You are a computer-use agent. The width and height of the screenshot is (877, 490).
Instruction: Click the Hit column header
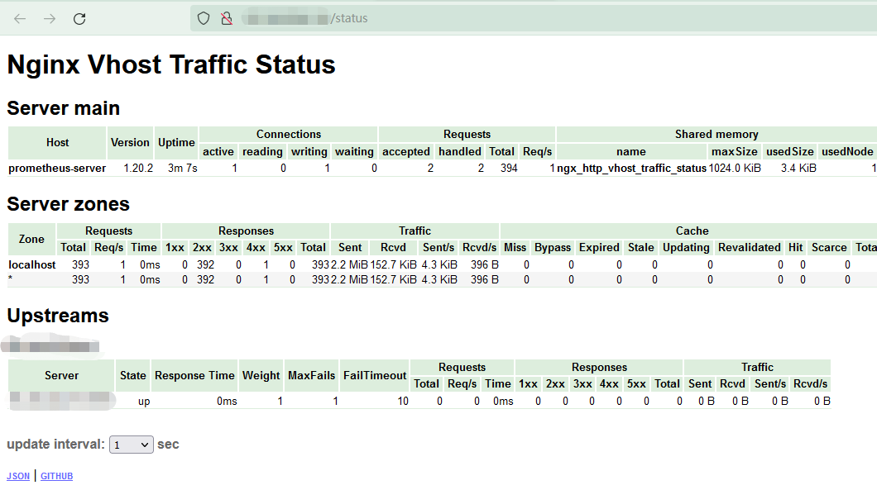795,248
